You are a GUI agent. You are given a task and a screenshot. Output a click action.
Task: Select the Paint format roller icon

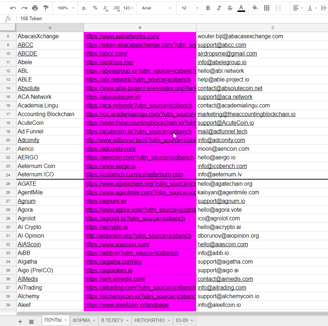pyautogui.click(x=46, y=8)
